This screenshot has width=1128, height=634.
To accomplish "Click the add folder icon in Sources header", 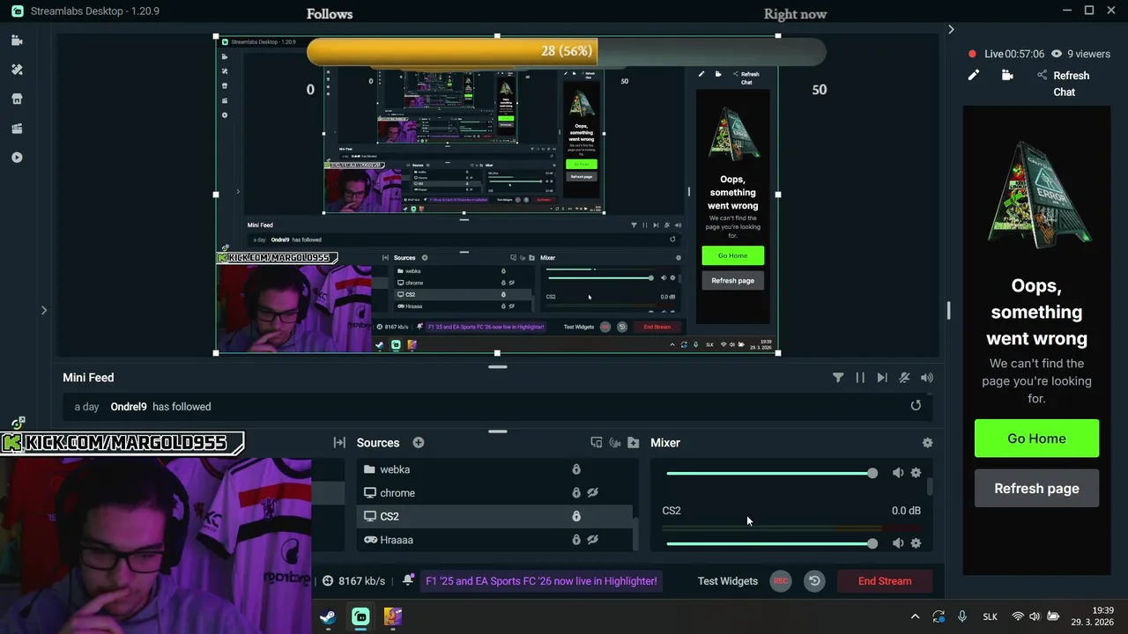I will click(633, 443).
